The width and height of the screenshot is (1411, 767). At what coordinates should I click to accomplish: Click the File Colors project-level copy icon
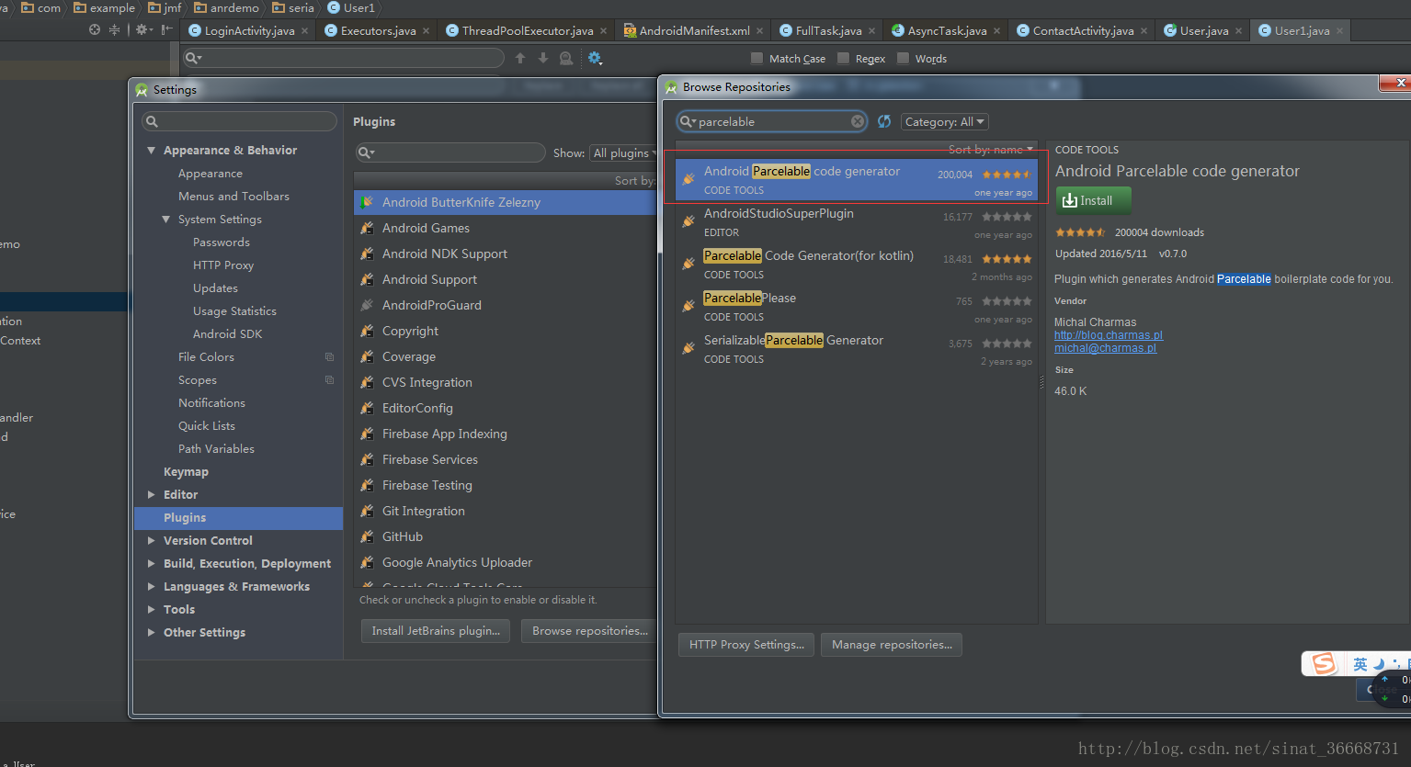click(x=329, y=356)
